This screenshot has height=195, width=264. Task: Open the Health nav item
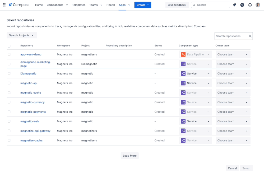point(111,5)
